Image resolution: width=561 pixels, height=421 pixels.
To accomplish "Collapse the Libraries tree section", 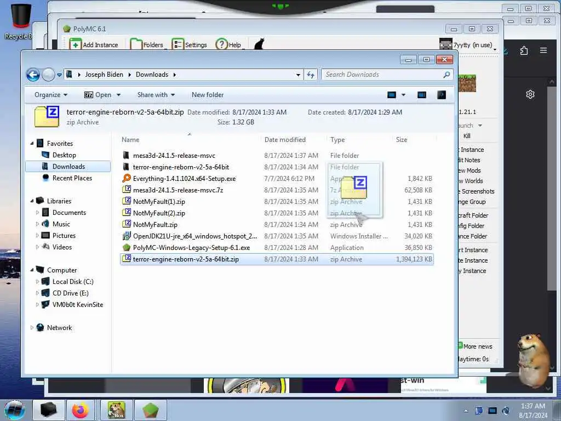I will 32,201.
